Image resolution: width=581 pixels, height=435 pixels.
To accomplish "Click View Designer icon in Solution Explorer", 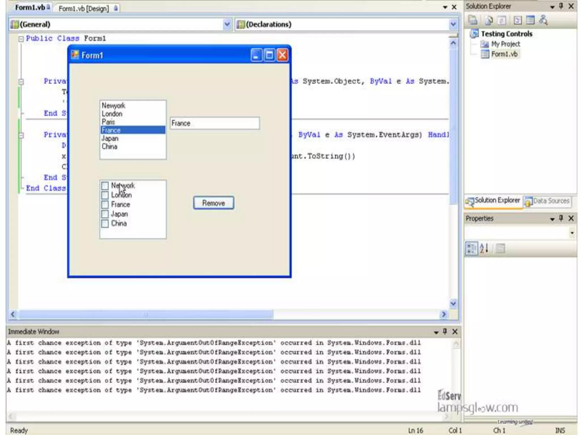I will pos(530,20).
